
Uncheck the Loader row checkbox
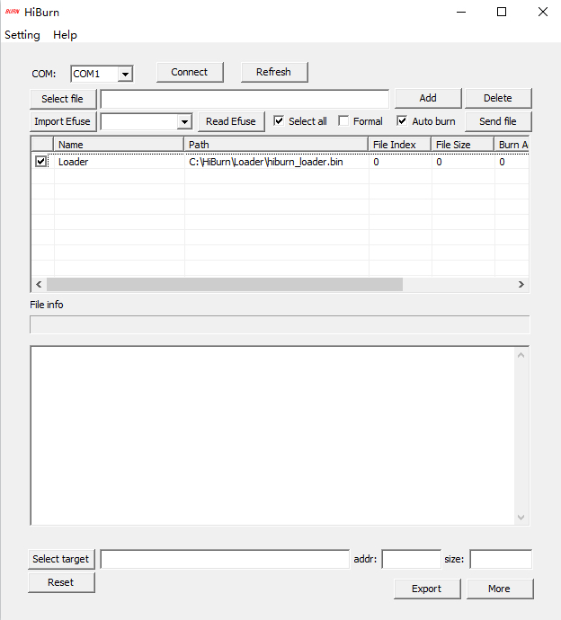[x=40, y=162]
